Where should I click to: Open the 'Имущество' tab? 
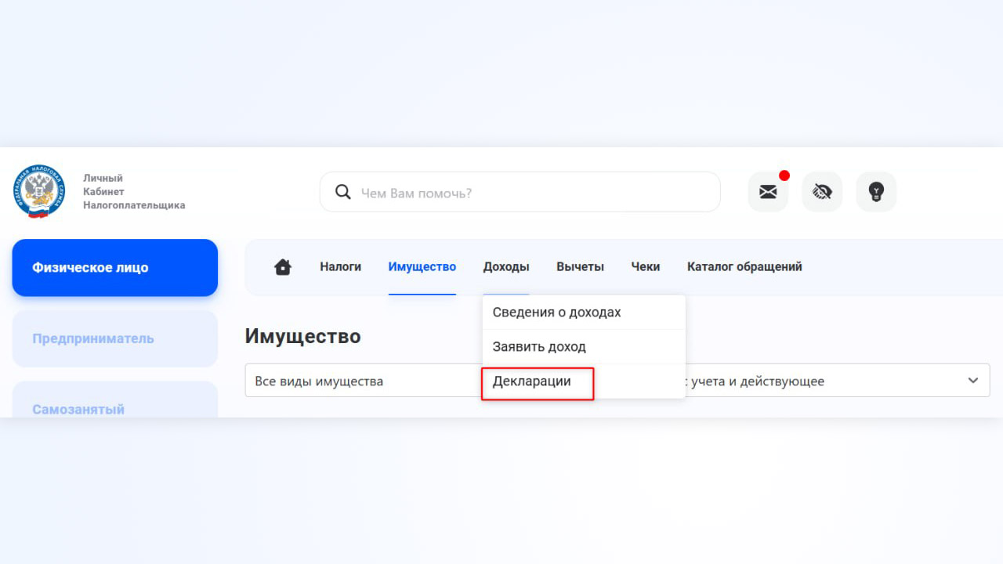click(x=422, y=267)
